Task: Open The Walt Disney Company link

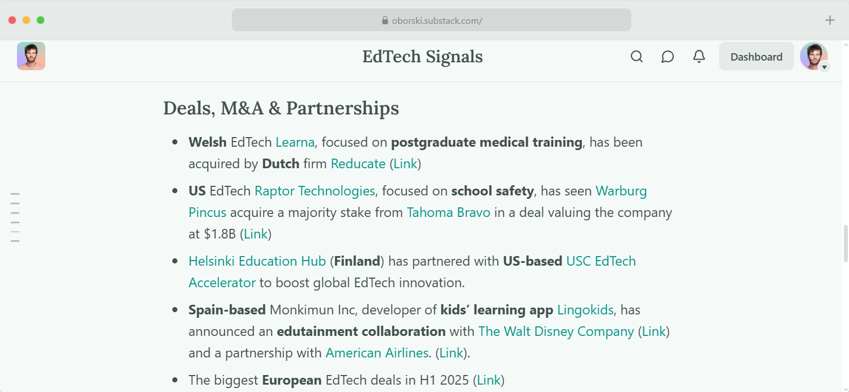Action: click(556, 331)
